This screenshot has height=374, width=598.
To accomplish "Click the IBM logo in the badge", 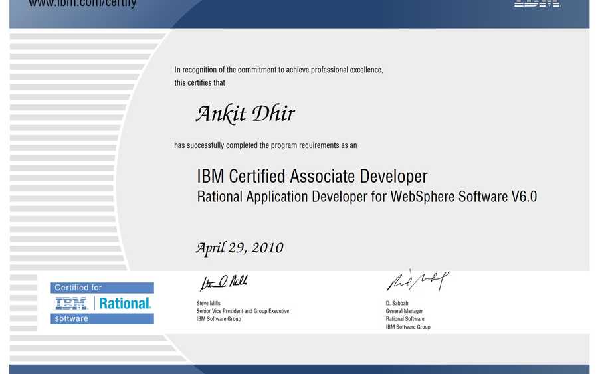I will pyautogui.click(x=71, y=304).
